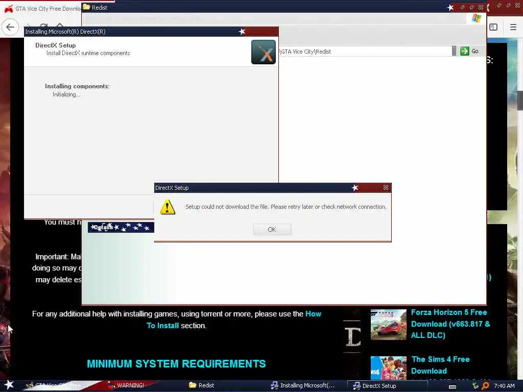
Task: Click the star icon on DirectX Setup title bar
Action: click(x=355, y=188)
